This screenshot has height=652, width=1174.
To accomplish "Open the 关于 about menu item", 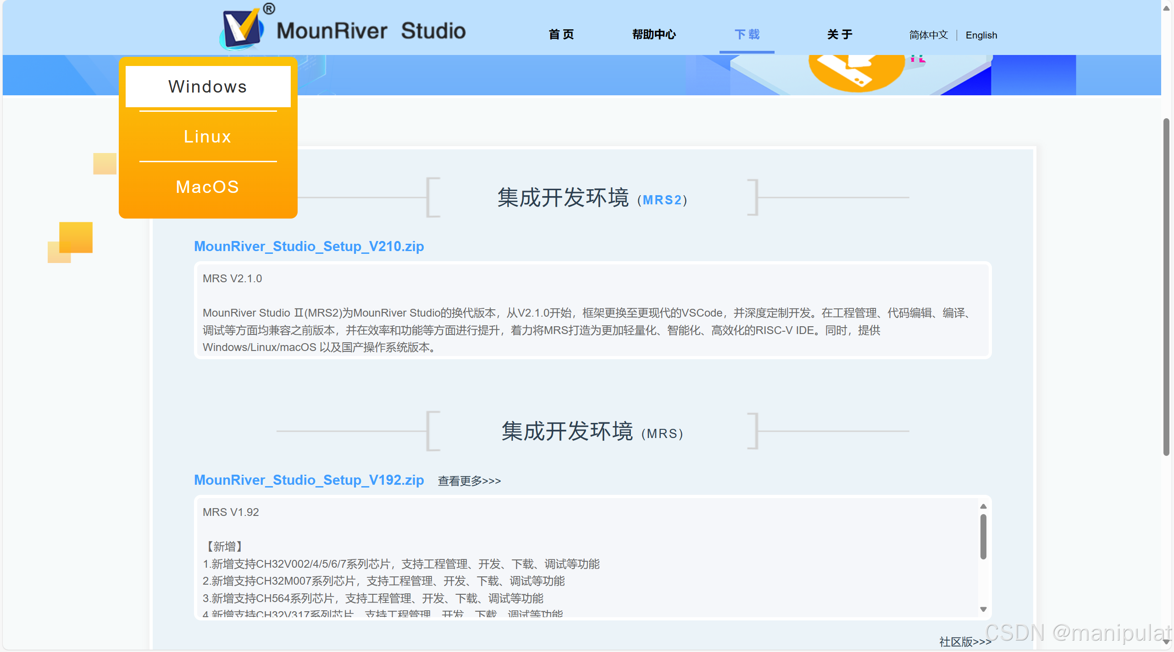I will click(x=839, y=35).
